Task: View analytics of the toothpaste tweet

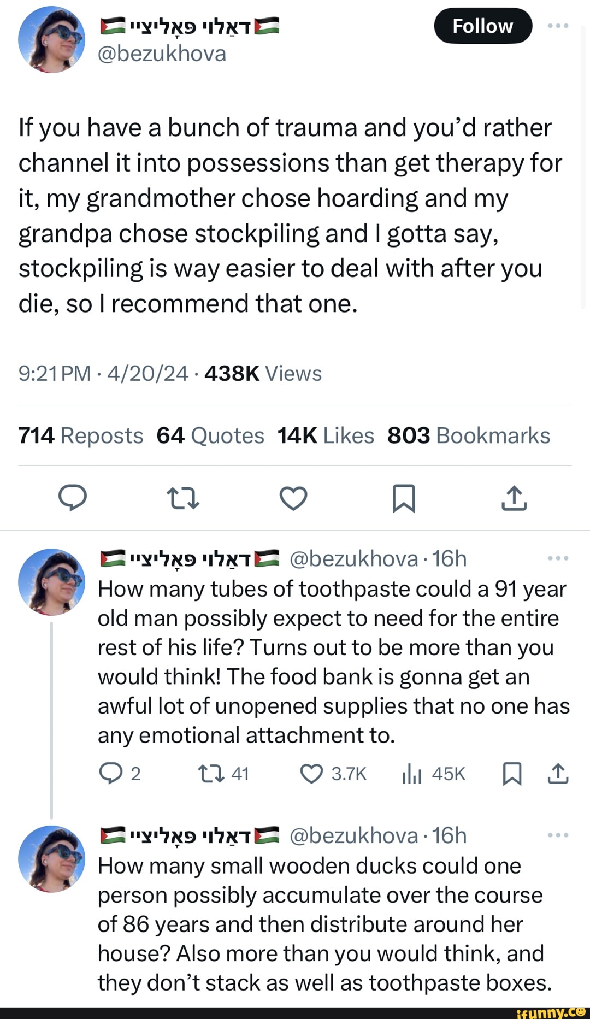Action: tap(411, 774)
